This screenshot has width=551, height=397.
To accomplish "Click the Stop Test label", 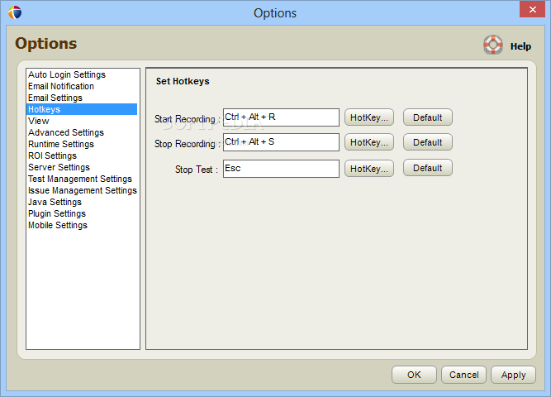I will coord(197,170).
